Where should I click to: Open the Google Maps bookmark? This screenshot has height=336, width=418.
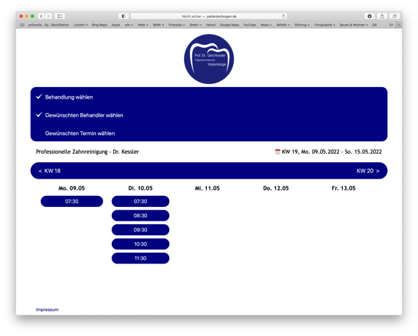point(229,25)
